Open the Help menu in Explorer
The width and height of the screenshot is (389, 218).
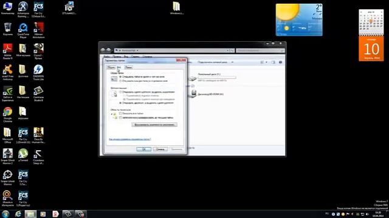click(147, 56)
